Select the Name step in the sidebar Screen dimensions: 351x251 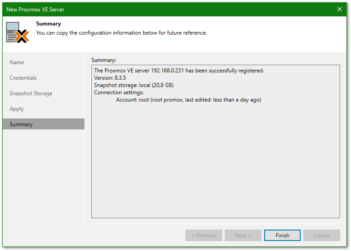click(x=17, y=62)
